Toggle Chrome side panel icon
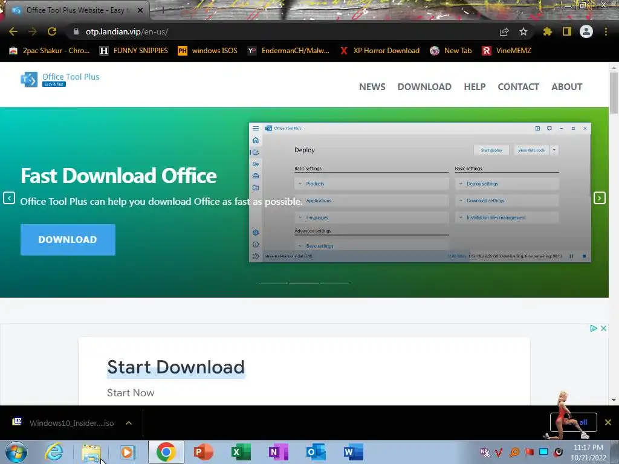Screen dimensions: 619x464 coord(567,31)
